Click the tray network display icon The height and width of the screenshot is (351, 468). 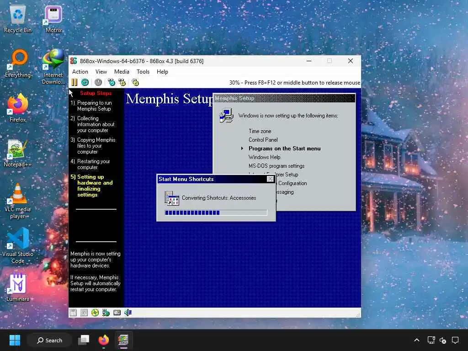coord(431,340)
